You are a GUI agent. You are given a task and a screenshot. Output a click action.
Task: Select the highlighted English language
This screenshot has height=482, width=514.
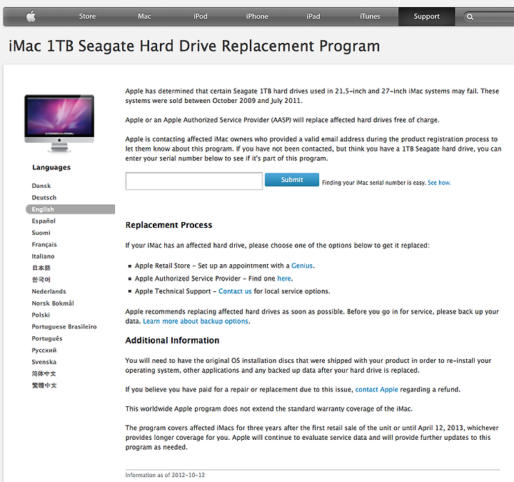(x=70, y=209)
